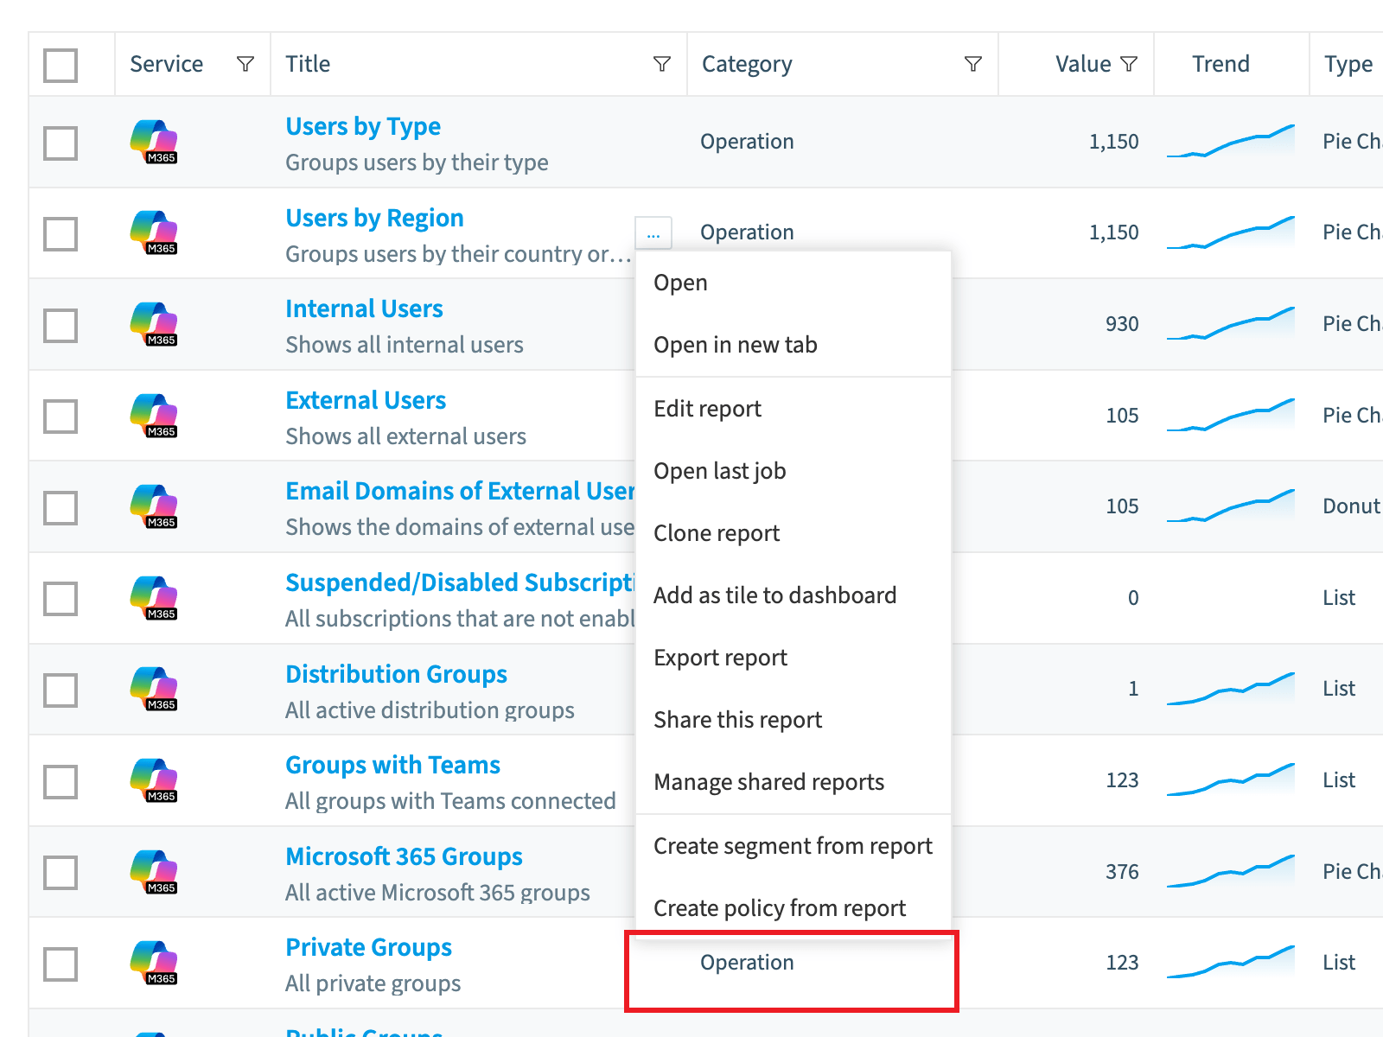
Task: Open the Microsoft 365 Groups link
Action: point(405,856)
